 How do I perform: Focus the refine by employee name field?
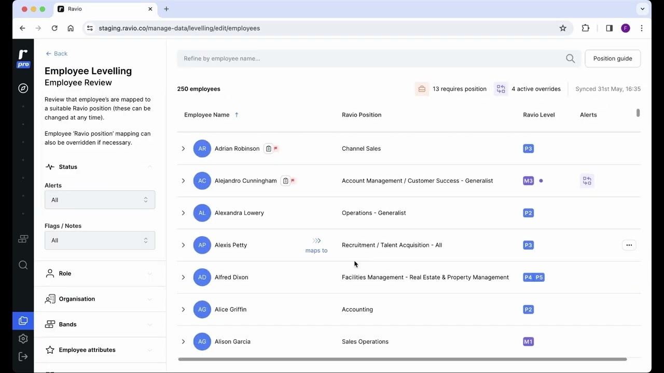coord(379,59)
